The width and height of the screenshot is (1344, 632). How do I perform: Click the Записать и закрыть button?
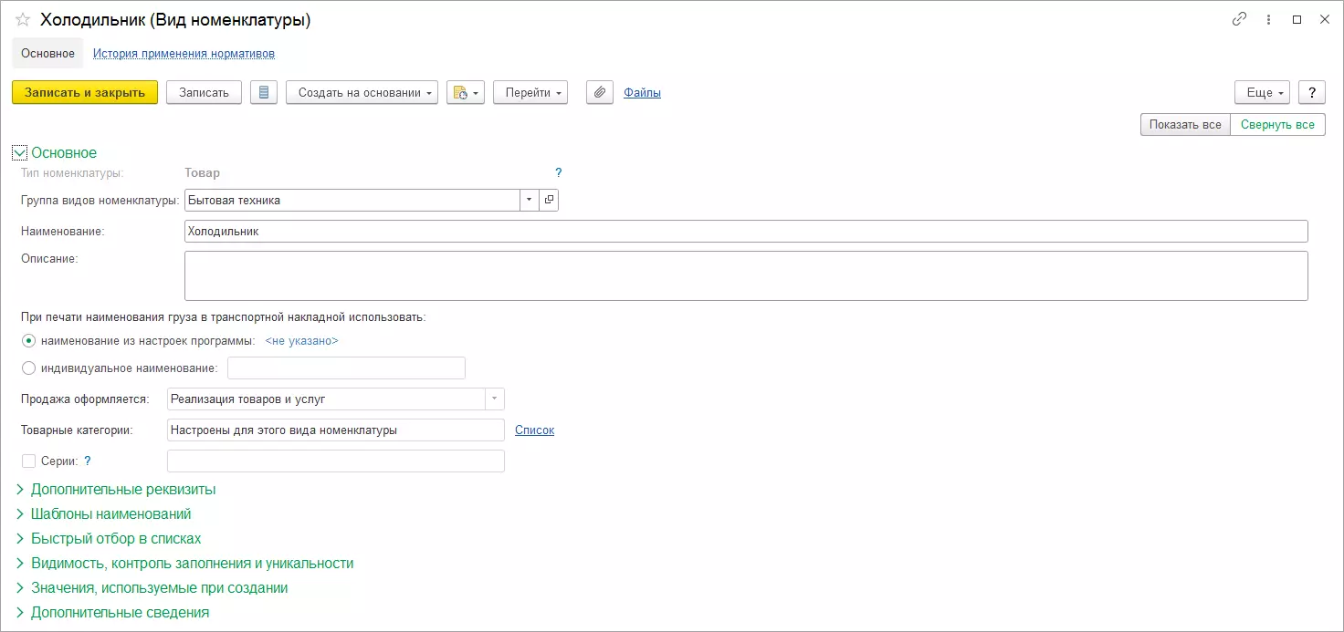click(85, 92)
